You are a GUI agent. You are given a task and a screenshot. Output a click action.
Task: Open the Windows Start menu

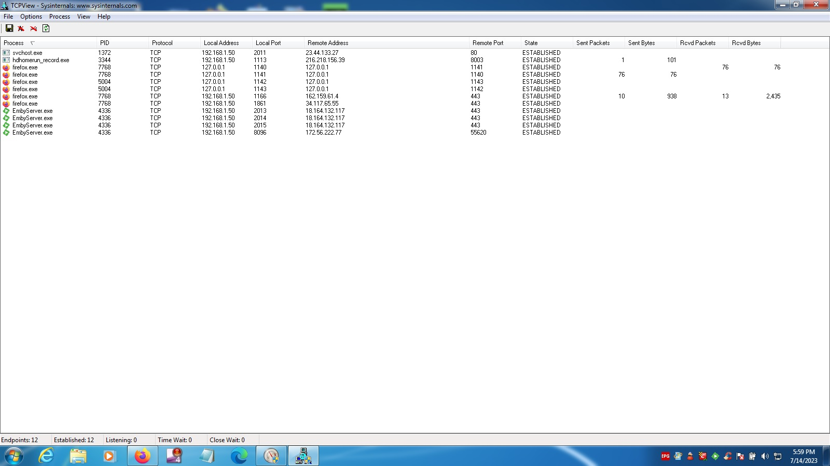14,456
